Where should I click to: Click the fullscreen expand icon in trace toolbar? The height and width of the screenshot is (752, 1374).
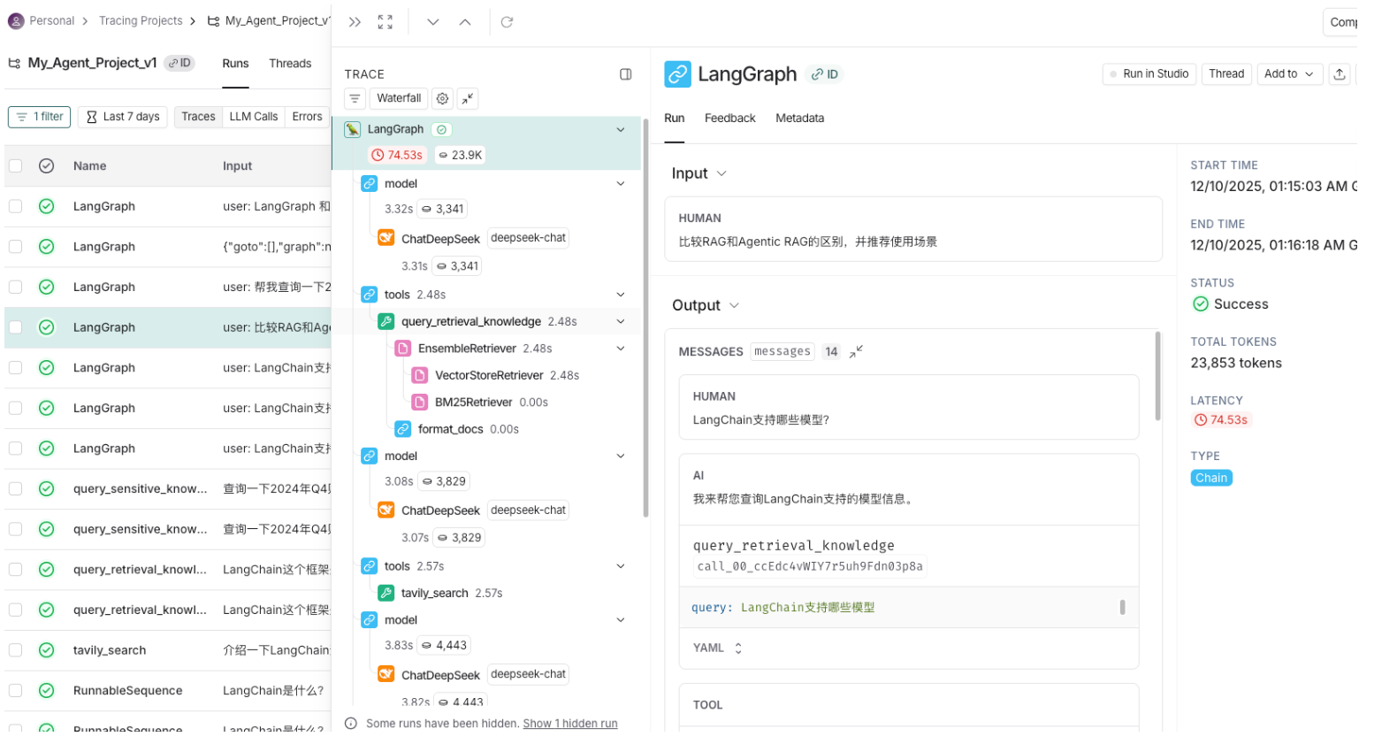click(385, 22)
